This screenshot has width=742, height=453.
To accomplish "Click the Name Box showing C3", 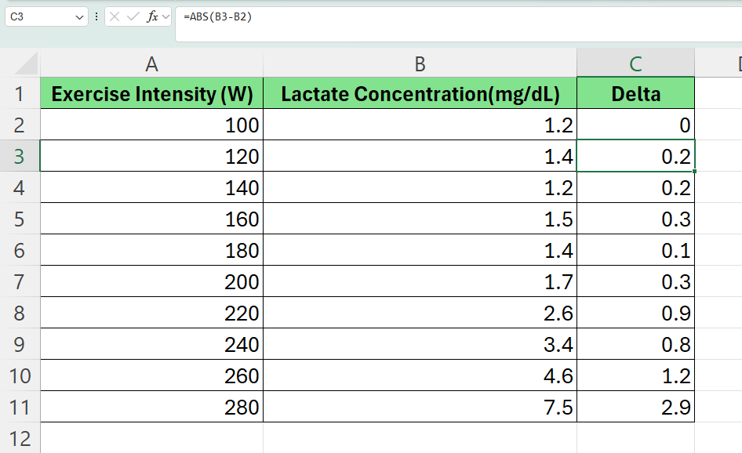I will point(39,16).
